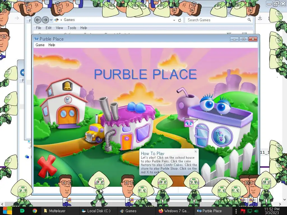The width and height of the screenshot is (287, 215).
Task: Open network tray icon
Action: [250, 211]
